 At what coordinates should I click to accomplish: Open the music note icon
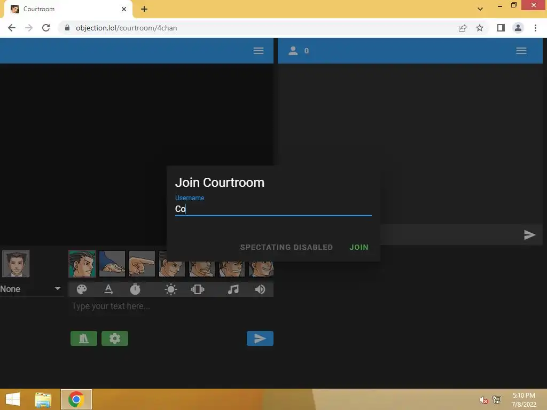[x=233, y=289]
